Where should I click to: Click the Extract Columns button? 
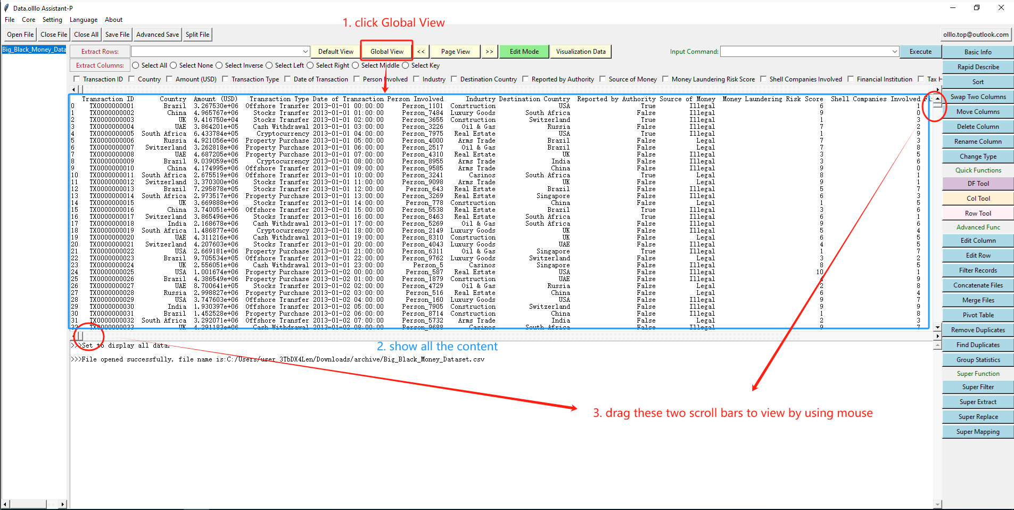coord(100,65)
